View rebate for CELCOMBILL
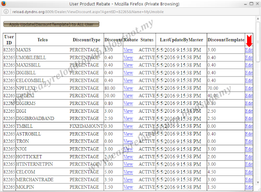 [128, 81]
